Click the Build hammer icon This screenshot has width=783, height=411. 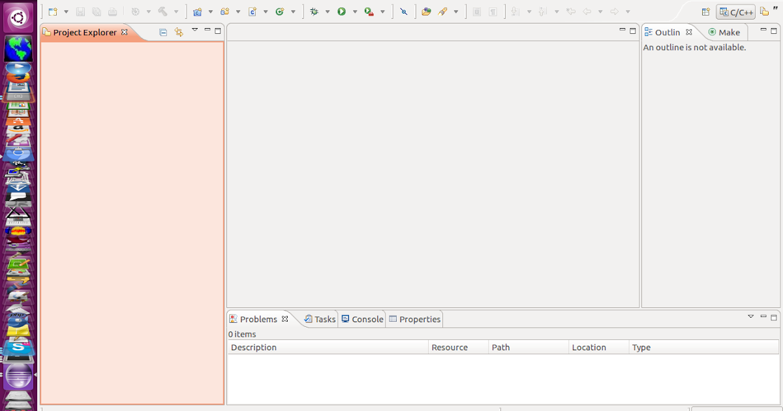[162, 12]
